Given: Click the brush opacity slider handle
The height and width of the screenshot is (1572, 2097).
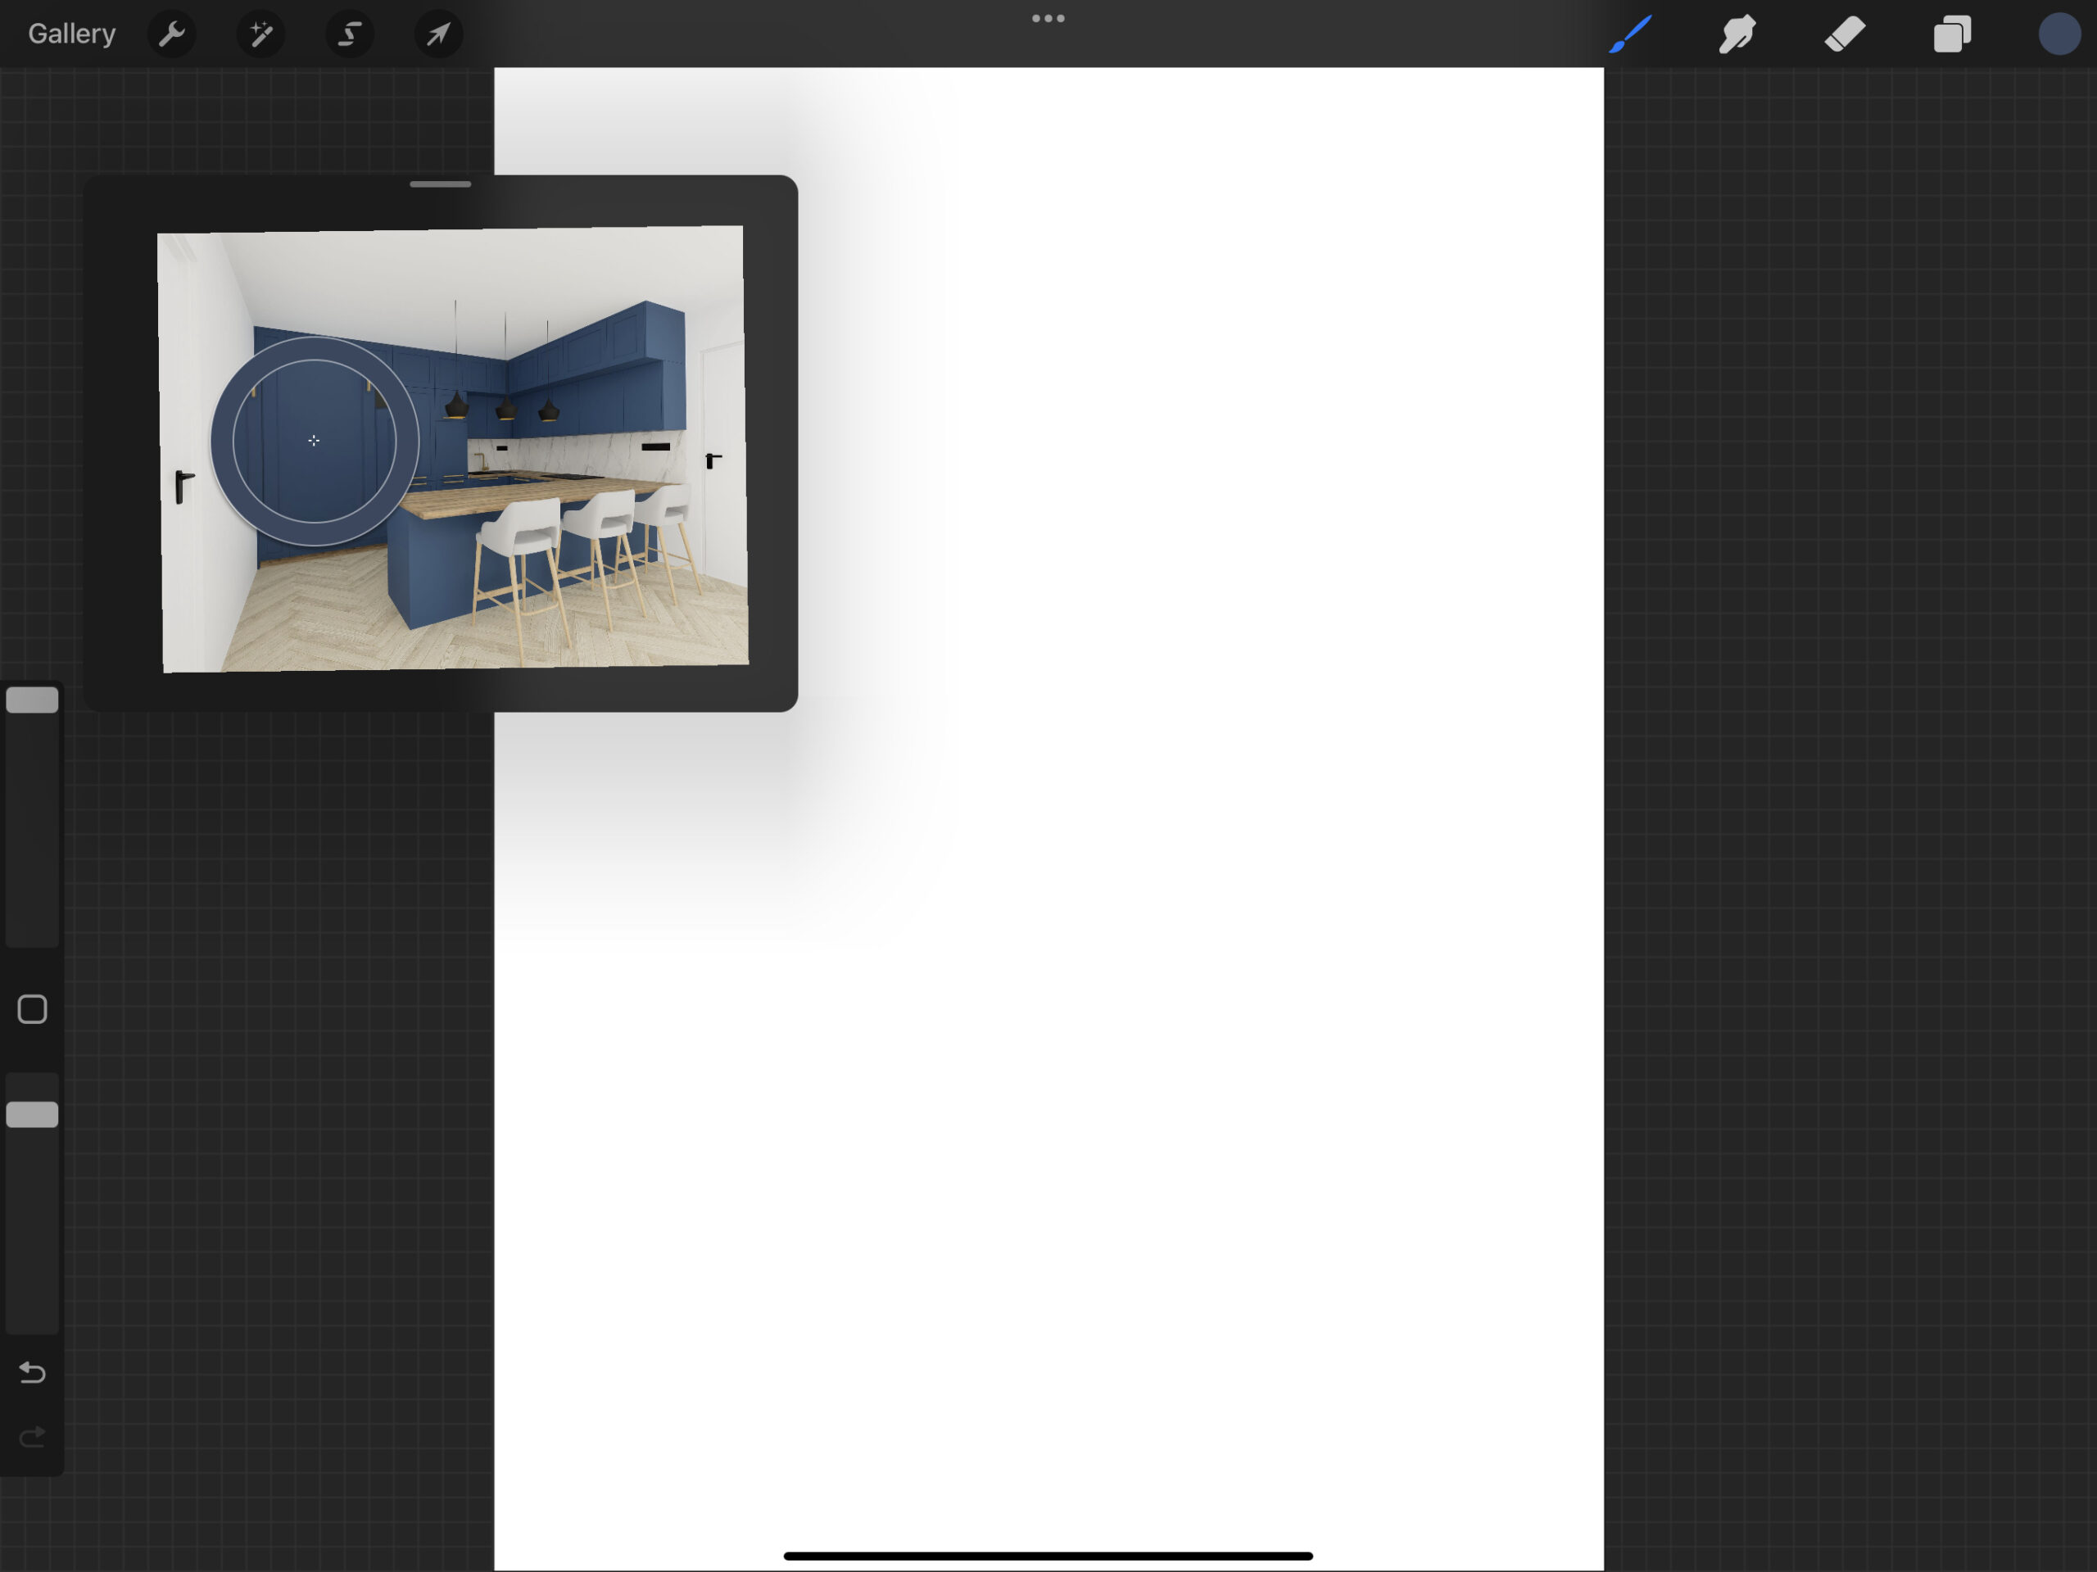Looking at the screenshot, I should (x=32, y=1115).
